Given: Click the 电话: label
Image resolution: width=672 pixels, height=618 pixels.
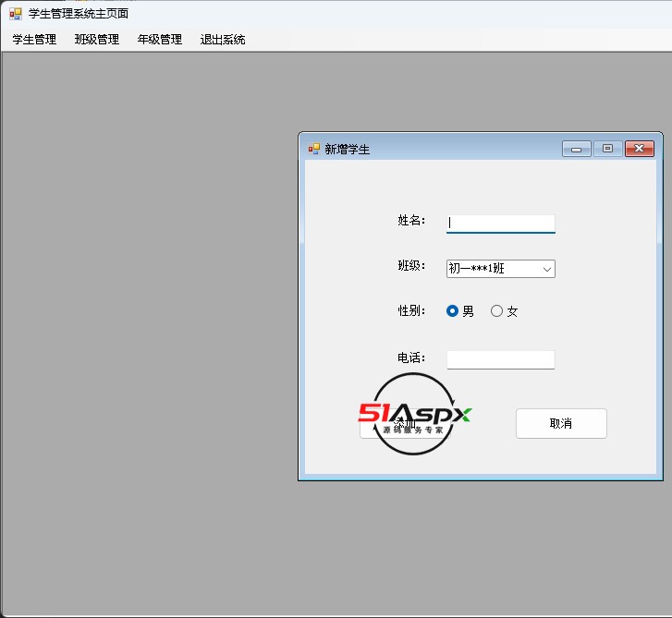Looking at the screenshot, I should point(411,357).
